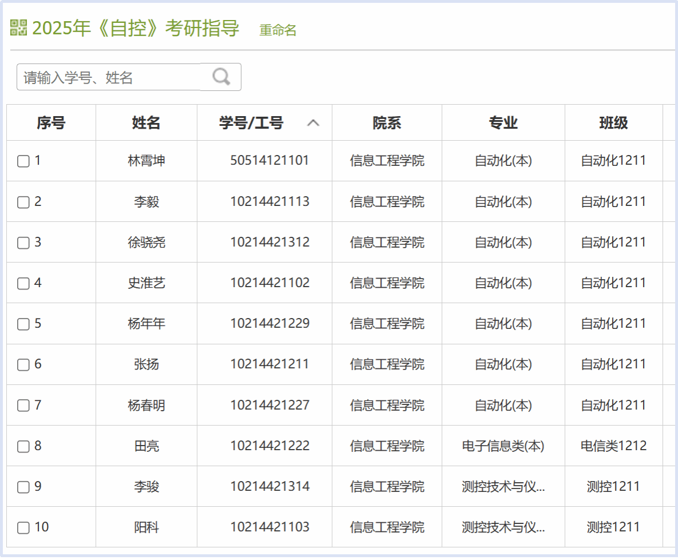Click the 专业 column header
The height and width of the screenshot is (560, 678).
[x=503, y=122]
